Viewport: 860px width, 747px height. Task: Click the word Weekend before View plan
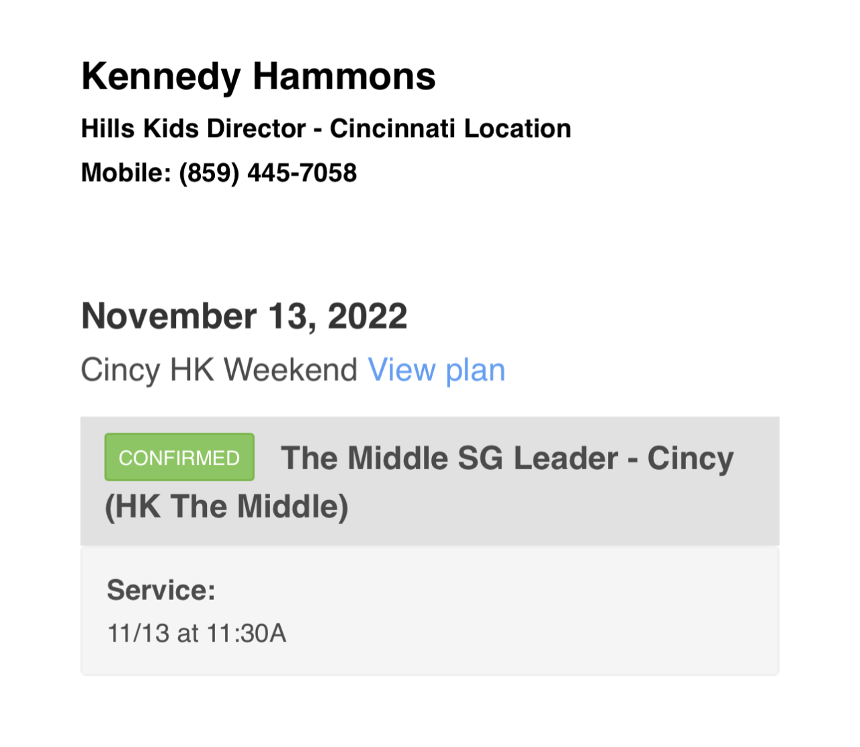pos(290,370)
